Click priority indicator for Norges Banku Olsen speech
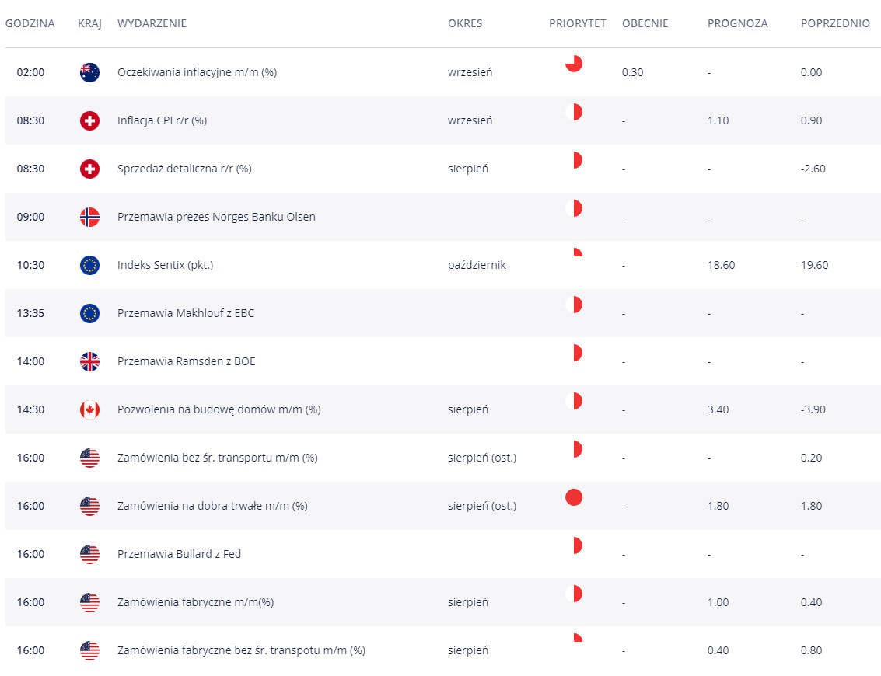Image resolution: width=881 pixels, height=676 pixels. (574, 208)
